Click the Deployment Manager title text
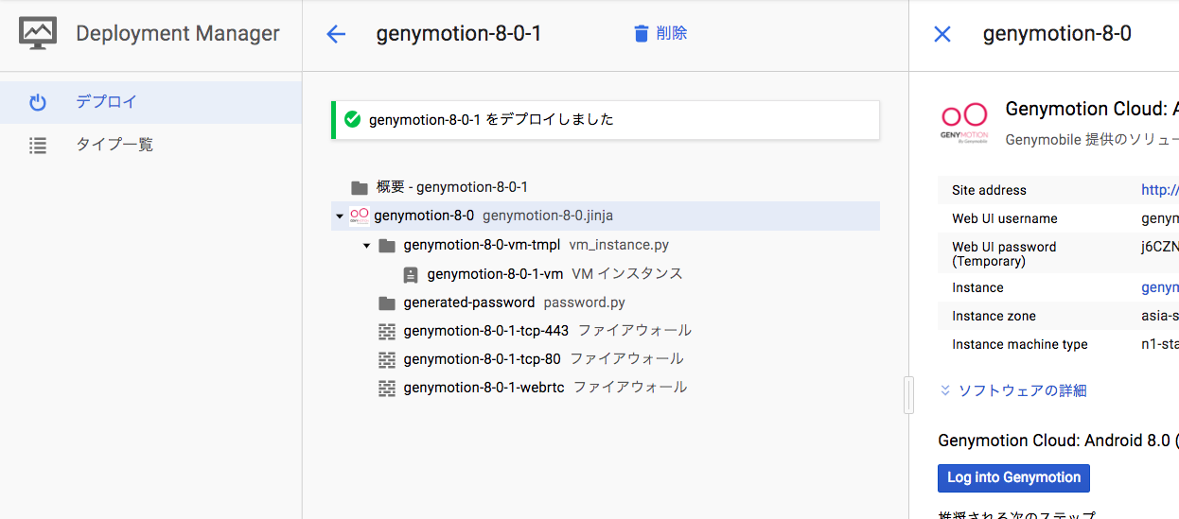This screenshot has height=519, width=1179. pos(178,34)
